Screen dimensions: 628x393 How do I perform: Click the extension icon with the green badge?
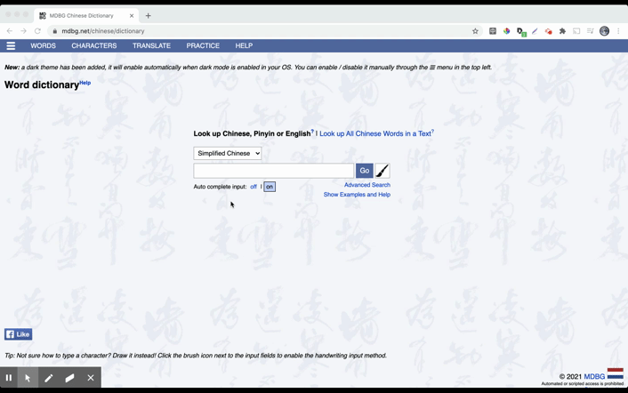pos(520,32)
